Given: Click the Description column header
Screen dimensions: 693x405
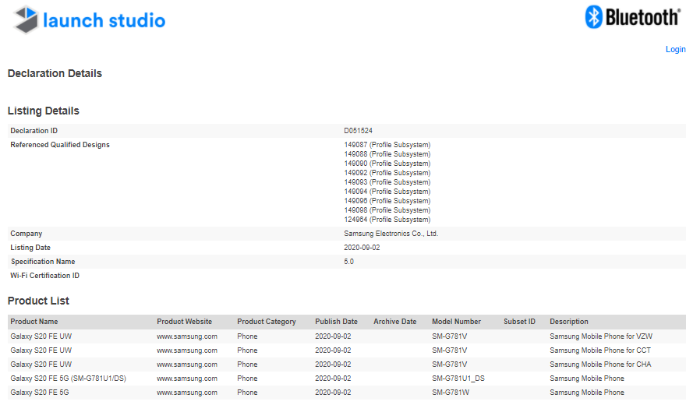Looking at the screenshot, I should pos(569,322).
